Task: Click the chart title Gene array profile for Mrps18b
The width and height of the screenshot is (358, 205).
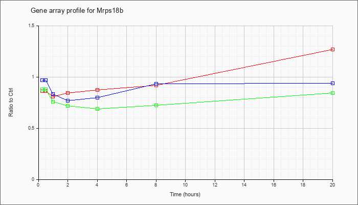Action: tap(77, 11)
